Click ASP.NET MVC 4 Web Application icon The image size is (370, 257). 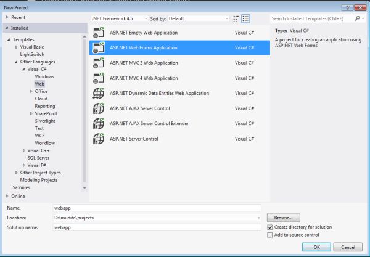[99, 78]
